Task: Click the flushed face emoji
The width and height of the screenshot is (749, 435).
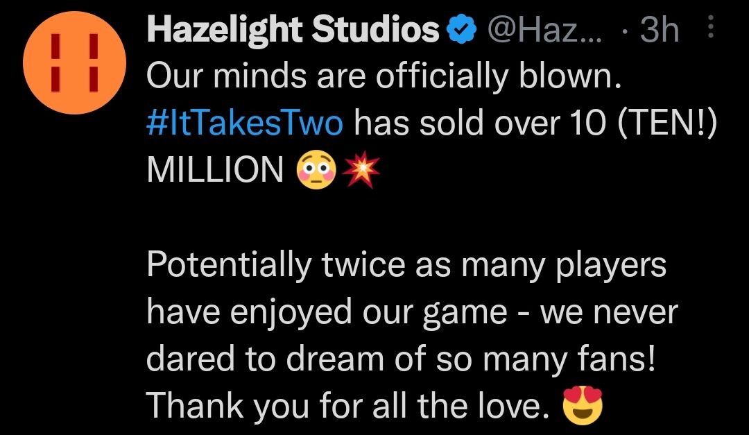Action: pos(316,169)
